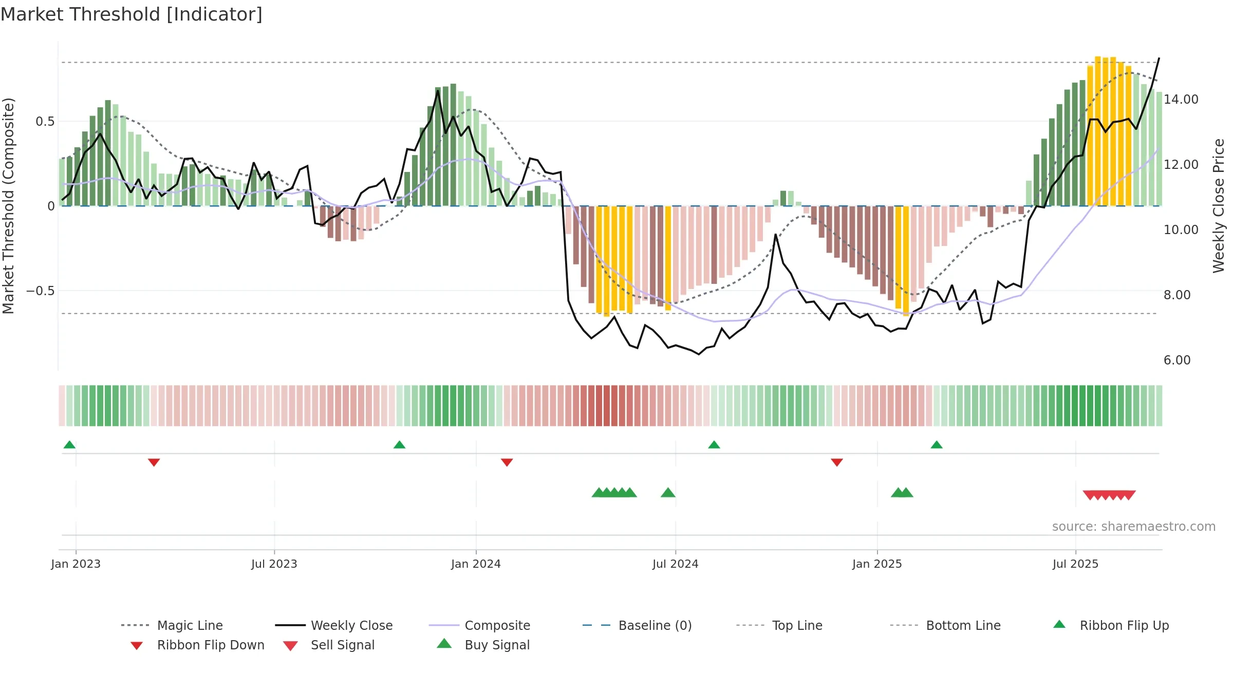Click the ribbon flip up marker after Jan 2025
The image size is (1233, 693).
click(936, 445)
